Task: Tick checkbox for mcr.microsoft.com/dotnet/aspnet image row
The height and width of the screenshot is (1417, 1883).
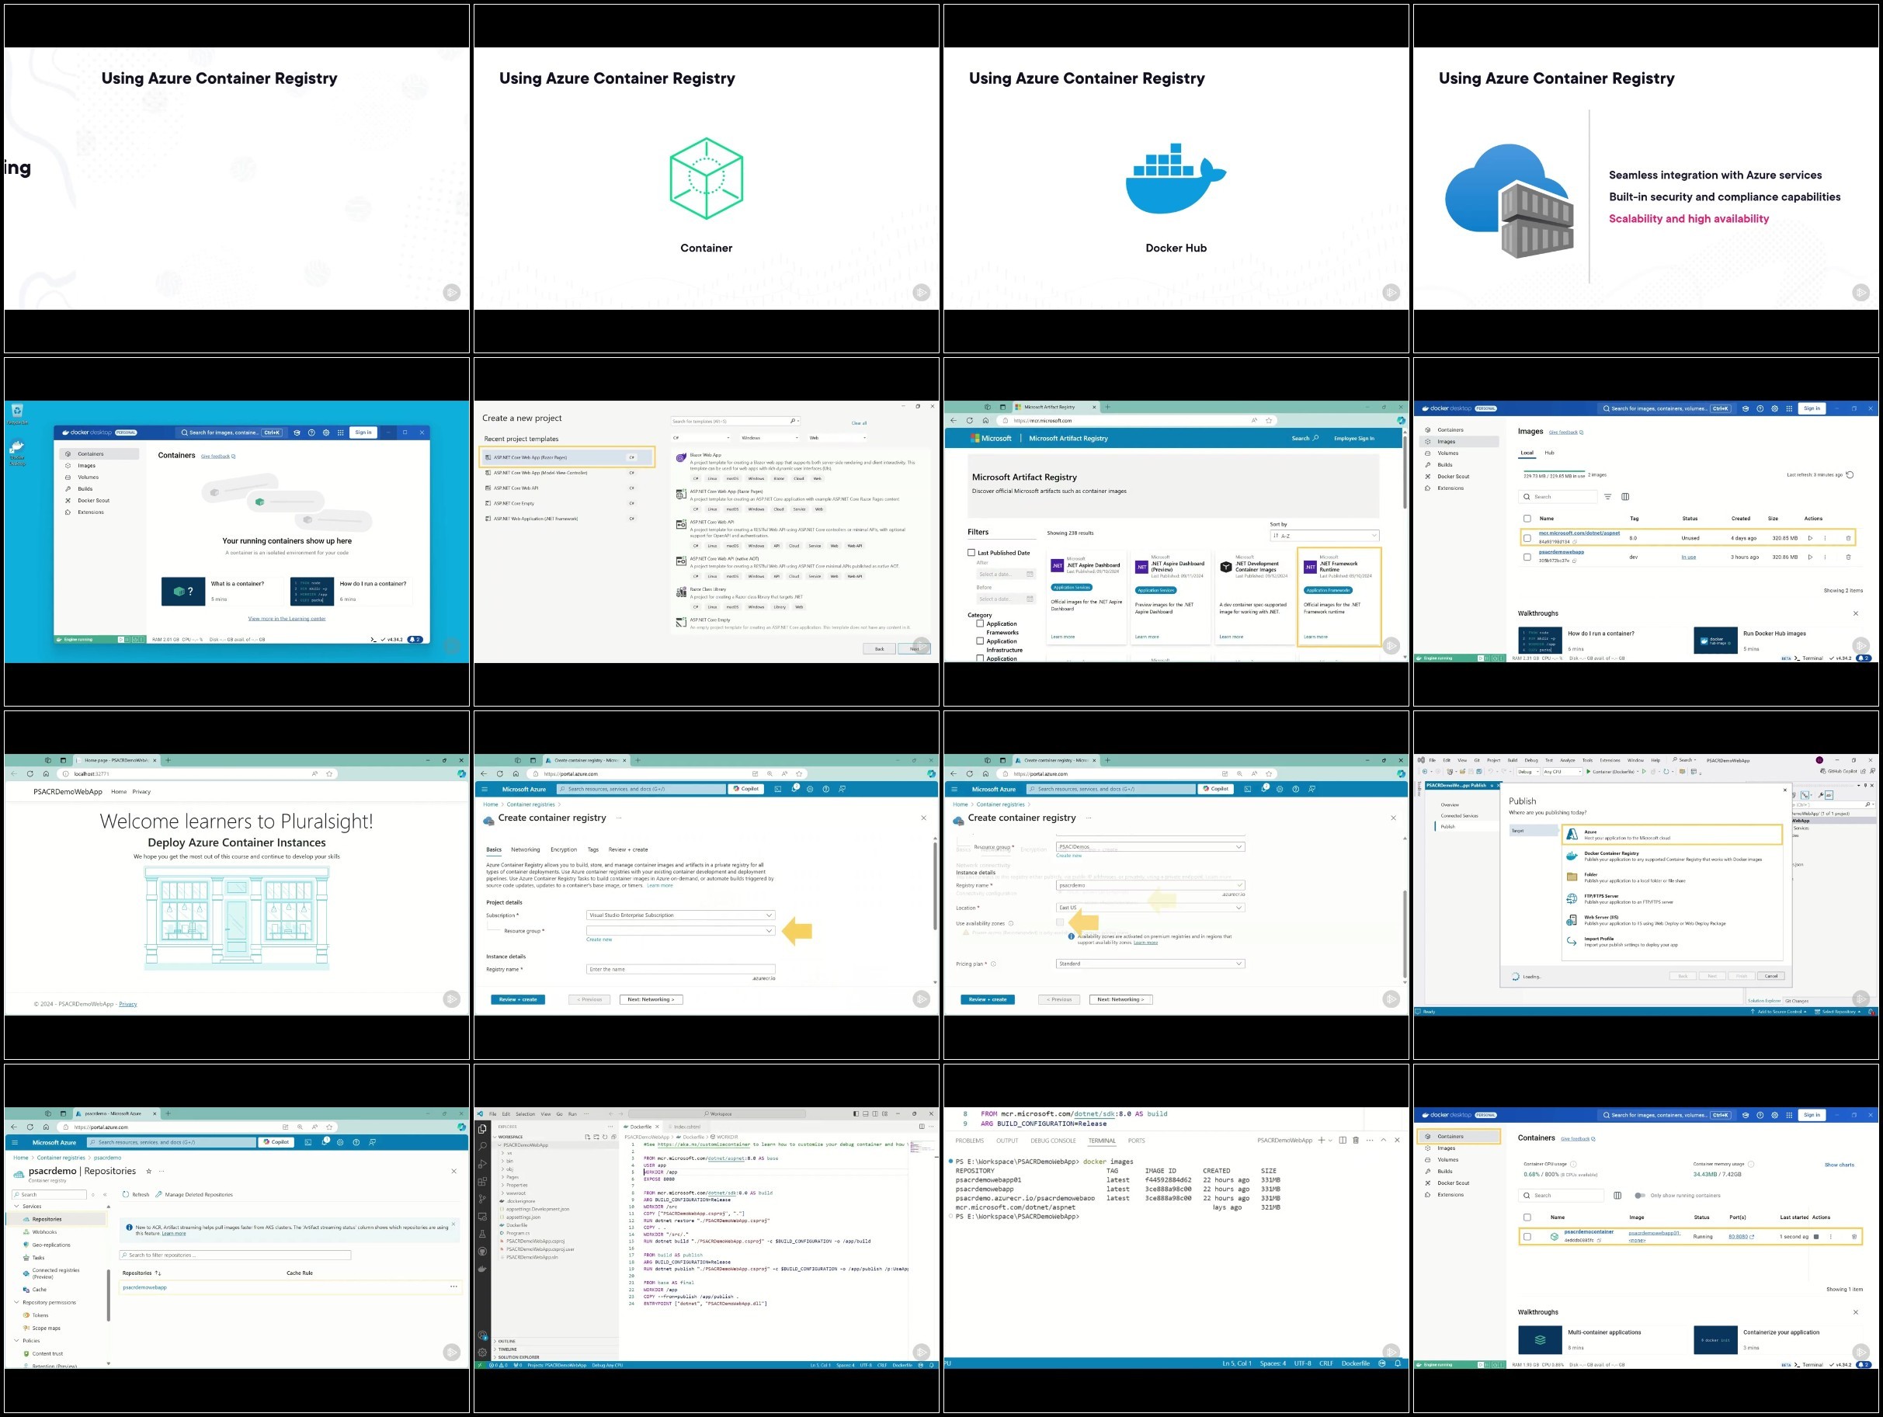Action: point(1527,538)
